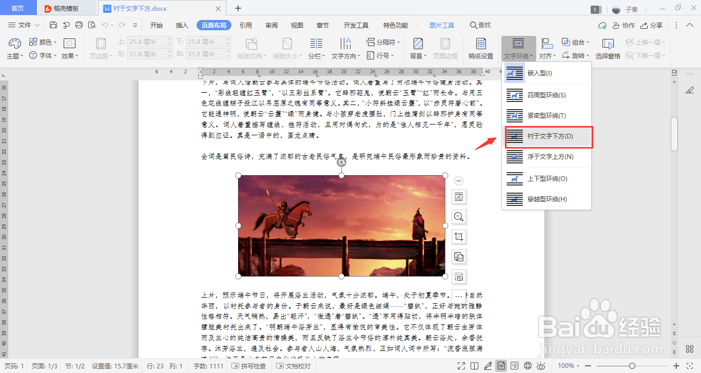Open the 对齐 align dropdown

pos(548,49)
